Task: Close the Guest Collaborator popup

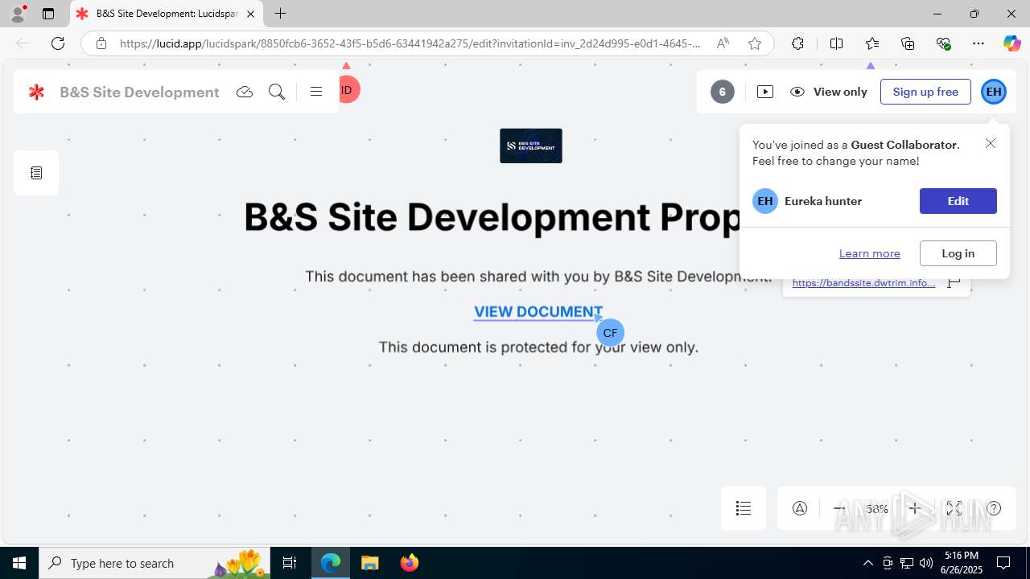Action: point(991,143)
